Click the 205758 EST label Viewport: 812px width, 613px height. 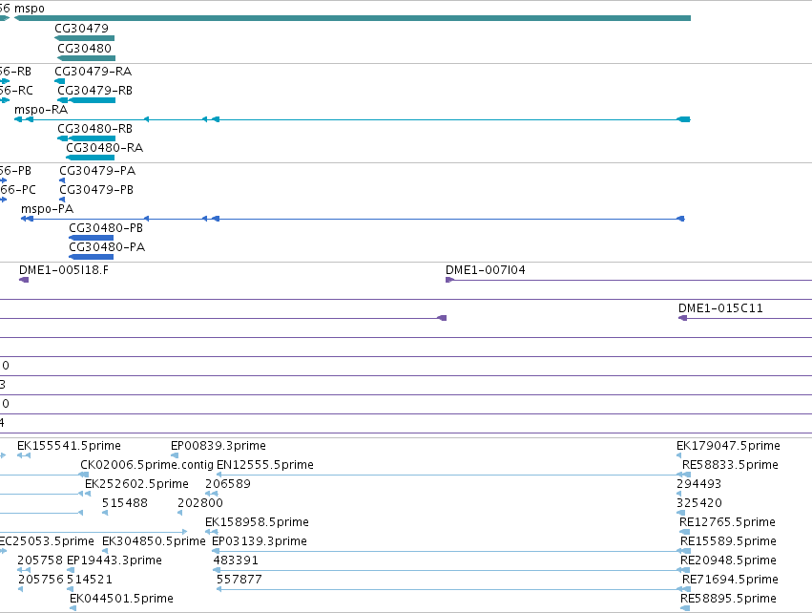click(40, 560)
